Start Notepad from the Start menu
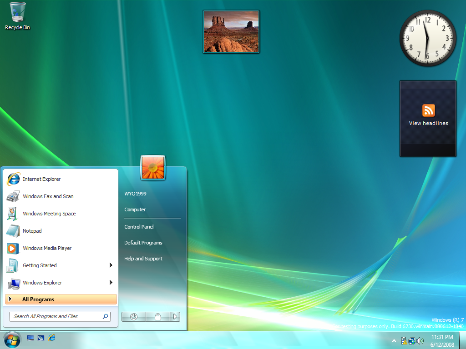 point(32,231)
